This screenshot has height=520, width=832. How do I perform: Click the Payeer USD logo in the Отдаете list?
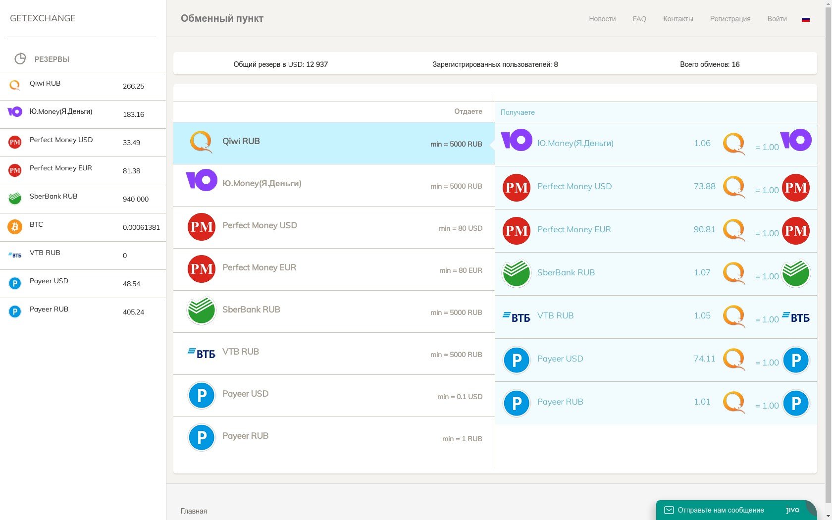202,395
